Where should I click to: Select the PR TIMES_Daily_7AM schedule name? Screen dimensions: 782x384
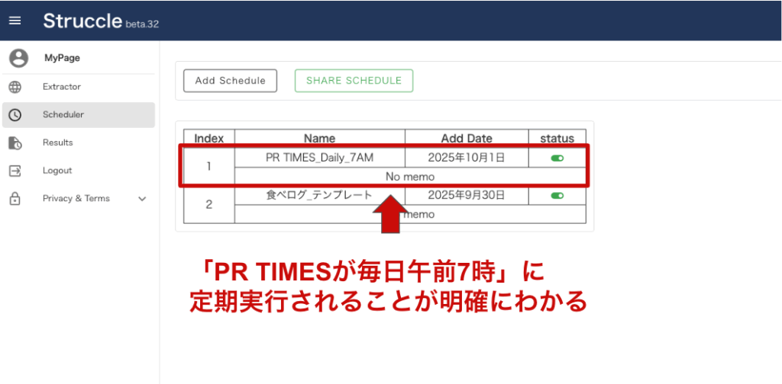click(x=319, y=158)
